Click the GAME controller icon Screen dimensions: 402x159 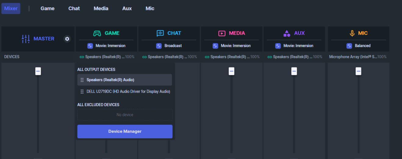pyautogui.click(x=97, y=33)
